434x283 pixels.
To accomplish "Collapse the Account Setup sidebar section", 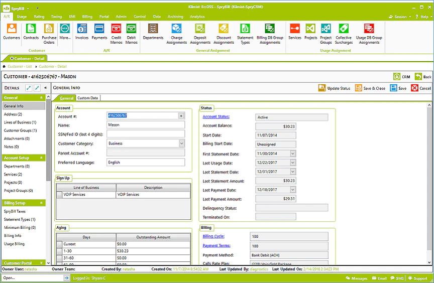I will pos(41,158).
